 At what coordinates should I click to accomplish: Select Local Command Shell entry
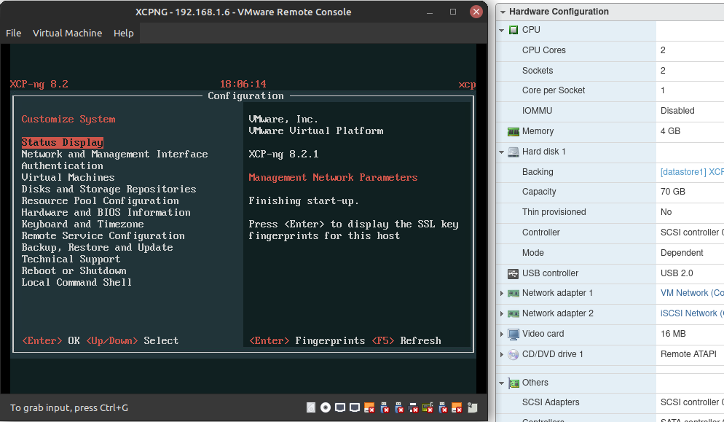[x=76, y=282]
